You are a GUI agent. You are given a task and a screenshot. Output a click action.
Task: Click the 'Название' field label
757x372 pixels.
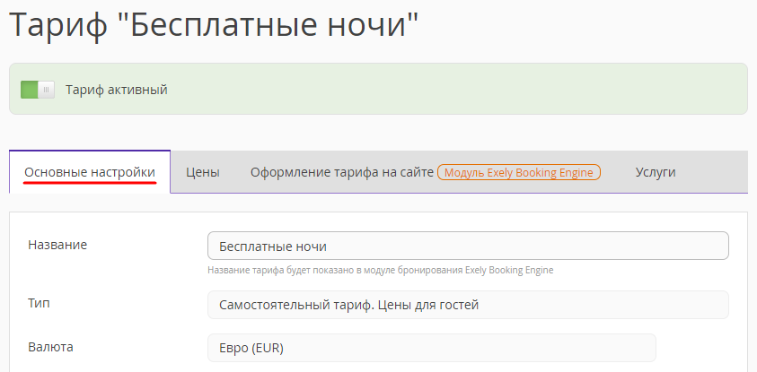(x=57, y=245)
